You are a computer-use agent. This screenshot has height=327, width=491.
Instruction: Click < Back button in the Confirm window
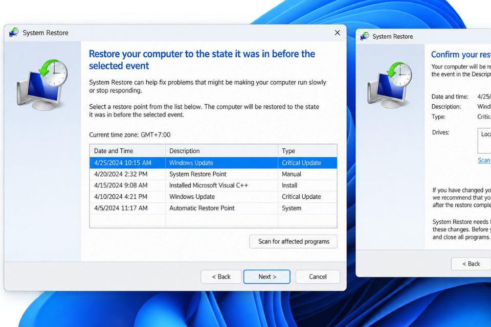[x=471, y=264]
